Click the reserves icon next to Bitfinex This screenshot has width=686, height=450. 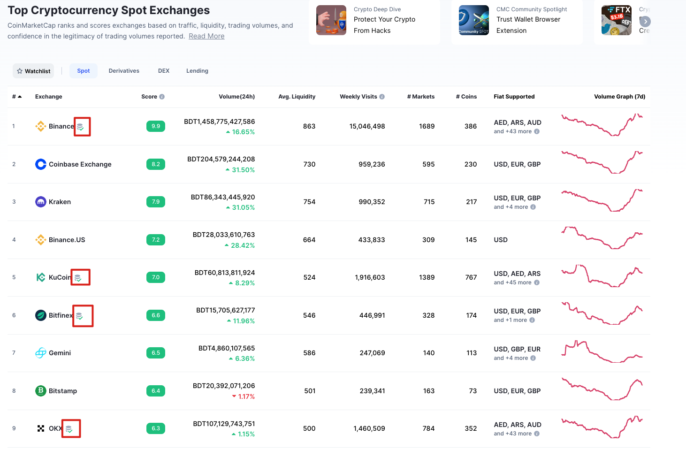click(79, 316)
